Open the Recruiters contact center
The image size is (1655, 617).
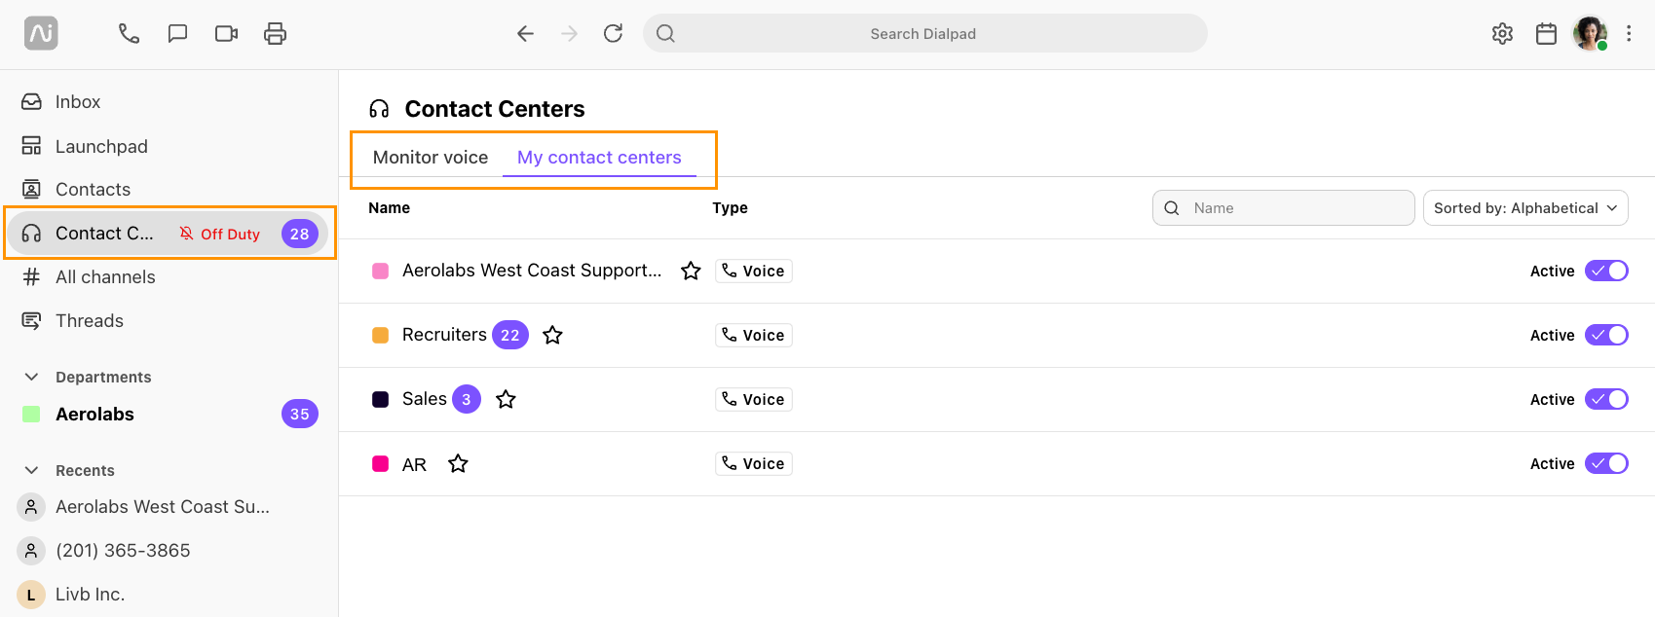pos(444,335)
